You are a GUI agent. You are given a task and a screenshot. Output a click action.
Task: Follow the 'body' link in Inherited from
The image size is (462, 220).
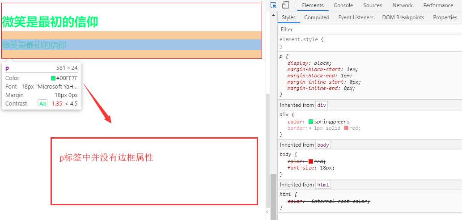coord(323,145)
